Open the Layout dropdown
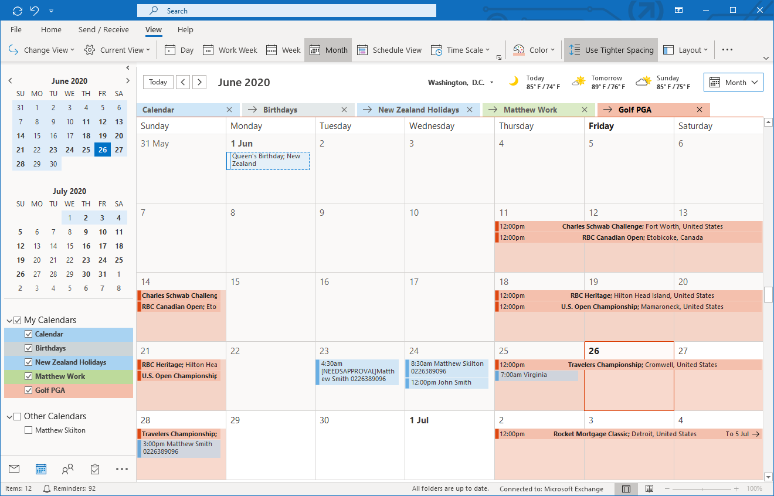 click(x=685, y=50)
